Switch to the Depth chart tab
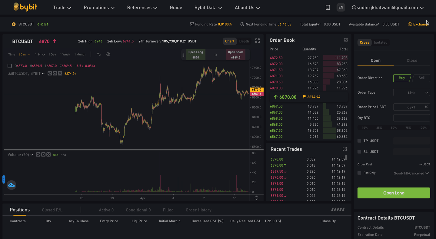The width and height of the screenshot is (436, 239). [244, 41]
